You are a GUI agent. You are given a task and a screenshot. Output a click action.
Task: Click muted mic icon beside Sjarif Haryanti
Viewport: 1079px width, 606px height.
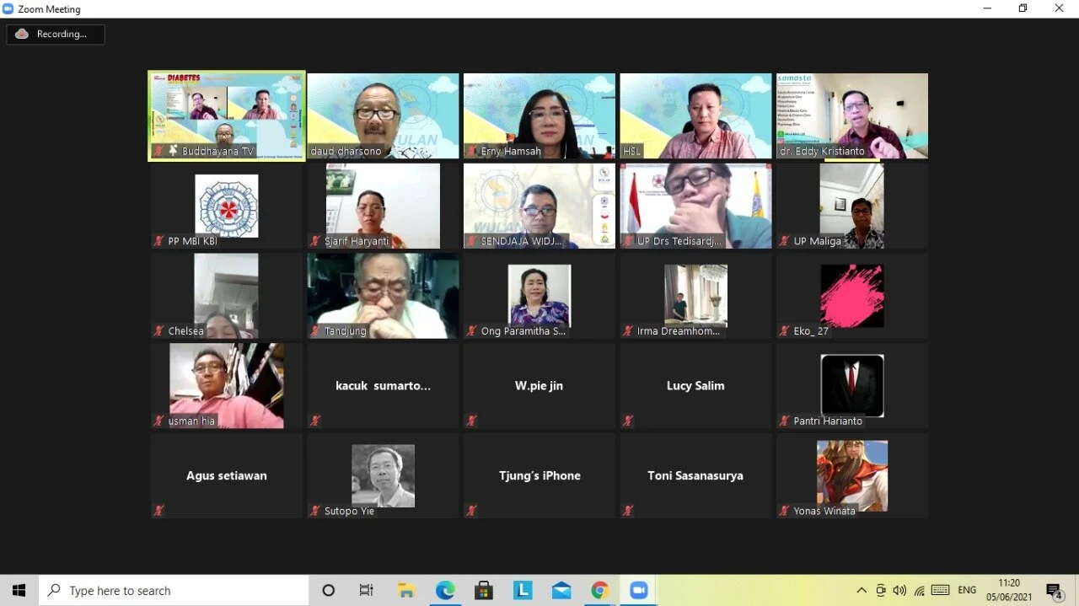[x=315, y=241]
